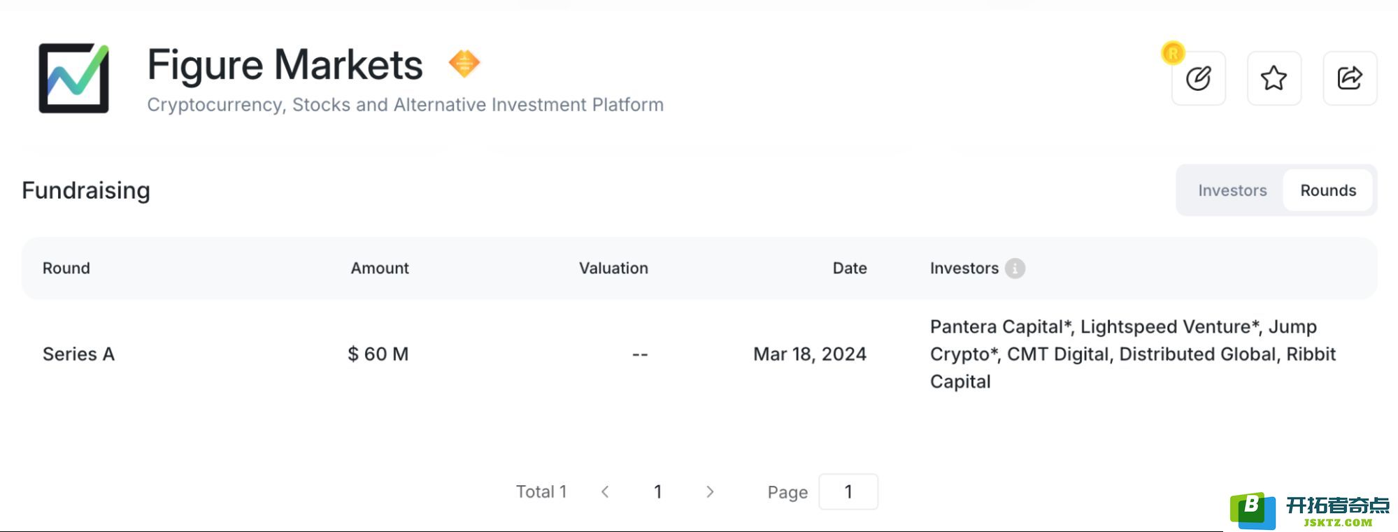Go to previous page arrow
1398x532 pixels.
(x=606, y=492)
